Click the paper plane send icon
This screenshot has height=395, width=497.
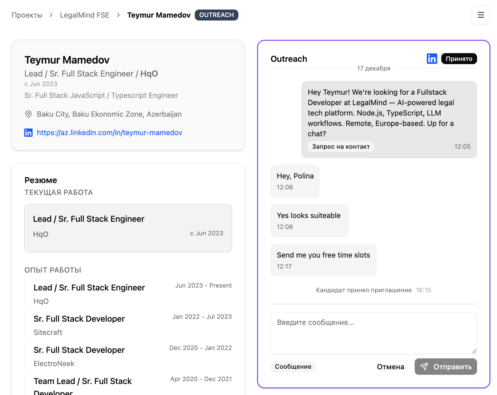click(424, 367)
